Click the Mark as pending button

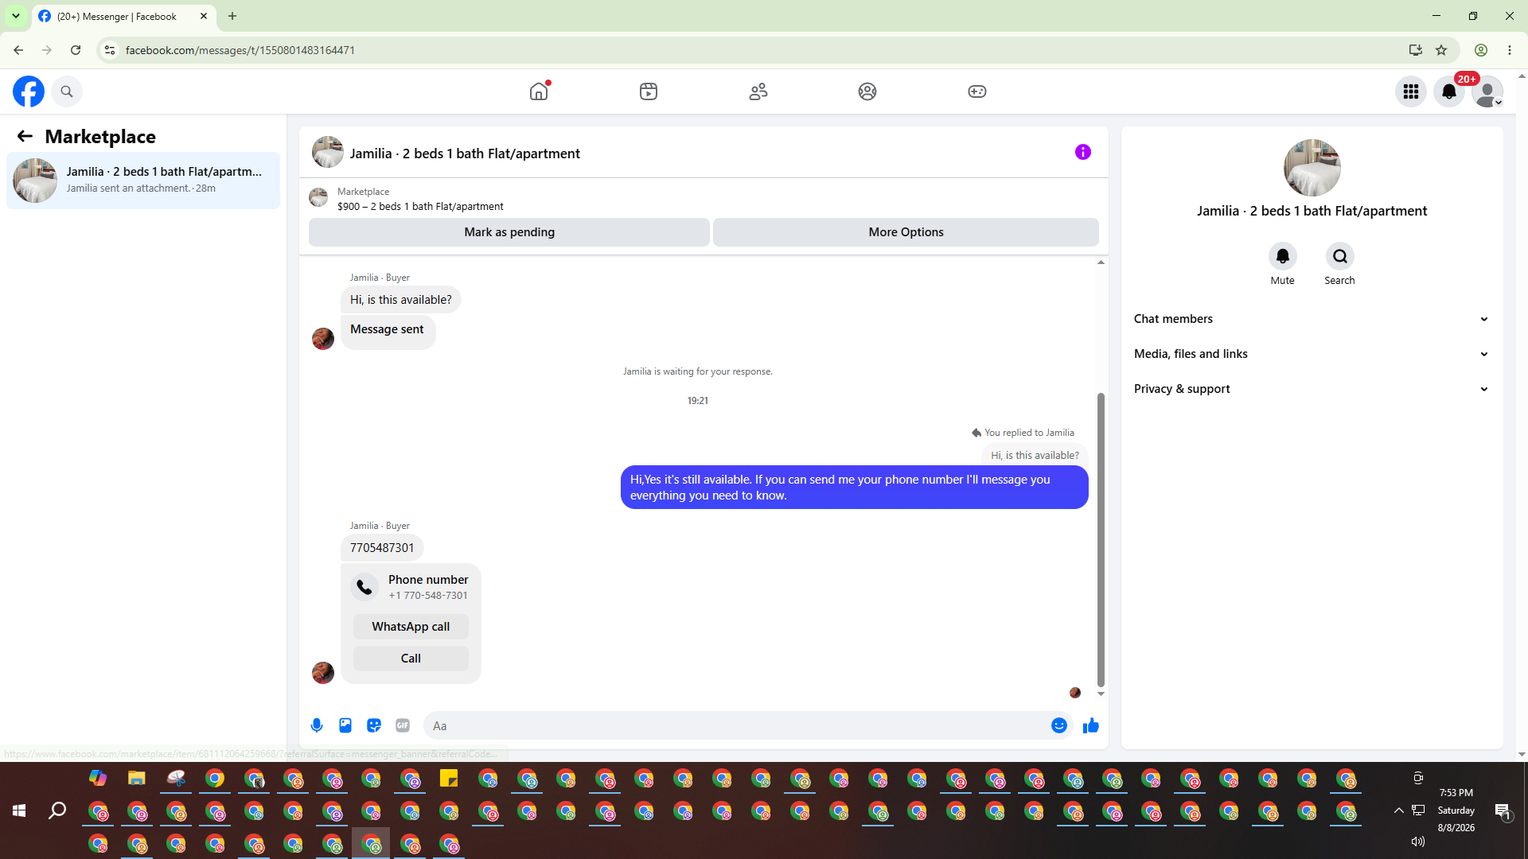click(509, 232)
